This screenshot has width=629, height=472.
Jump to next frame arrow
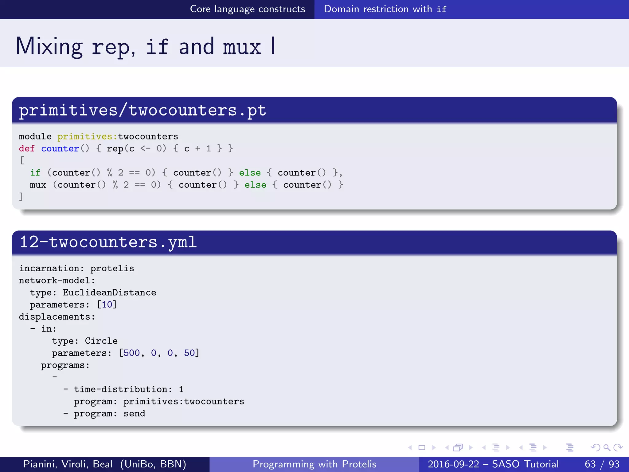(471, 448)
